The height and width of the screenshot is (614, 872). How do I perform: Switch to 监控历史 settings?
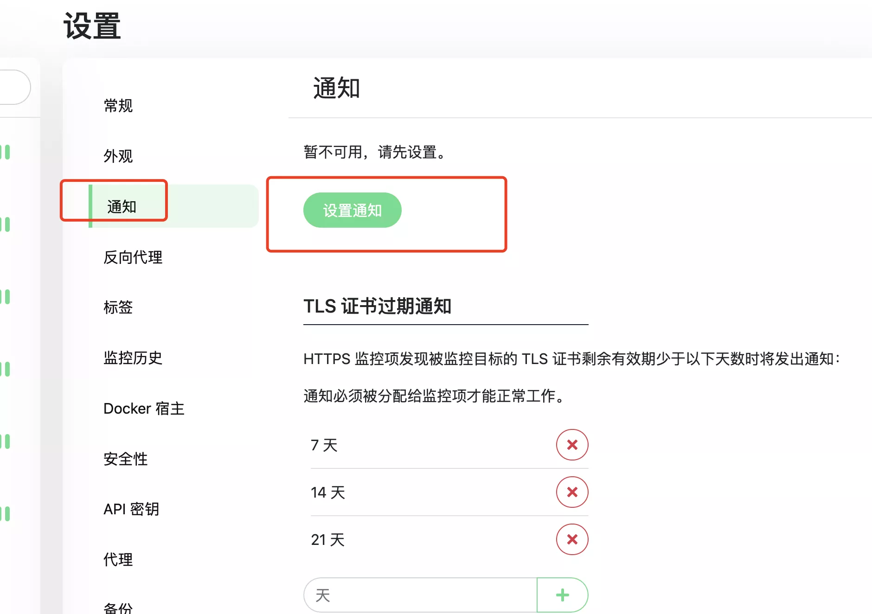click(133, 358)
